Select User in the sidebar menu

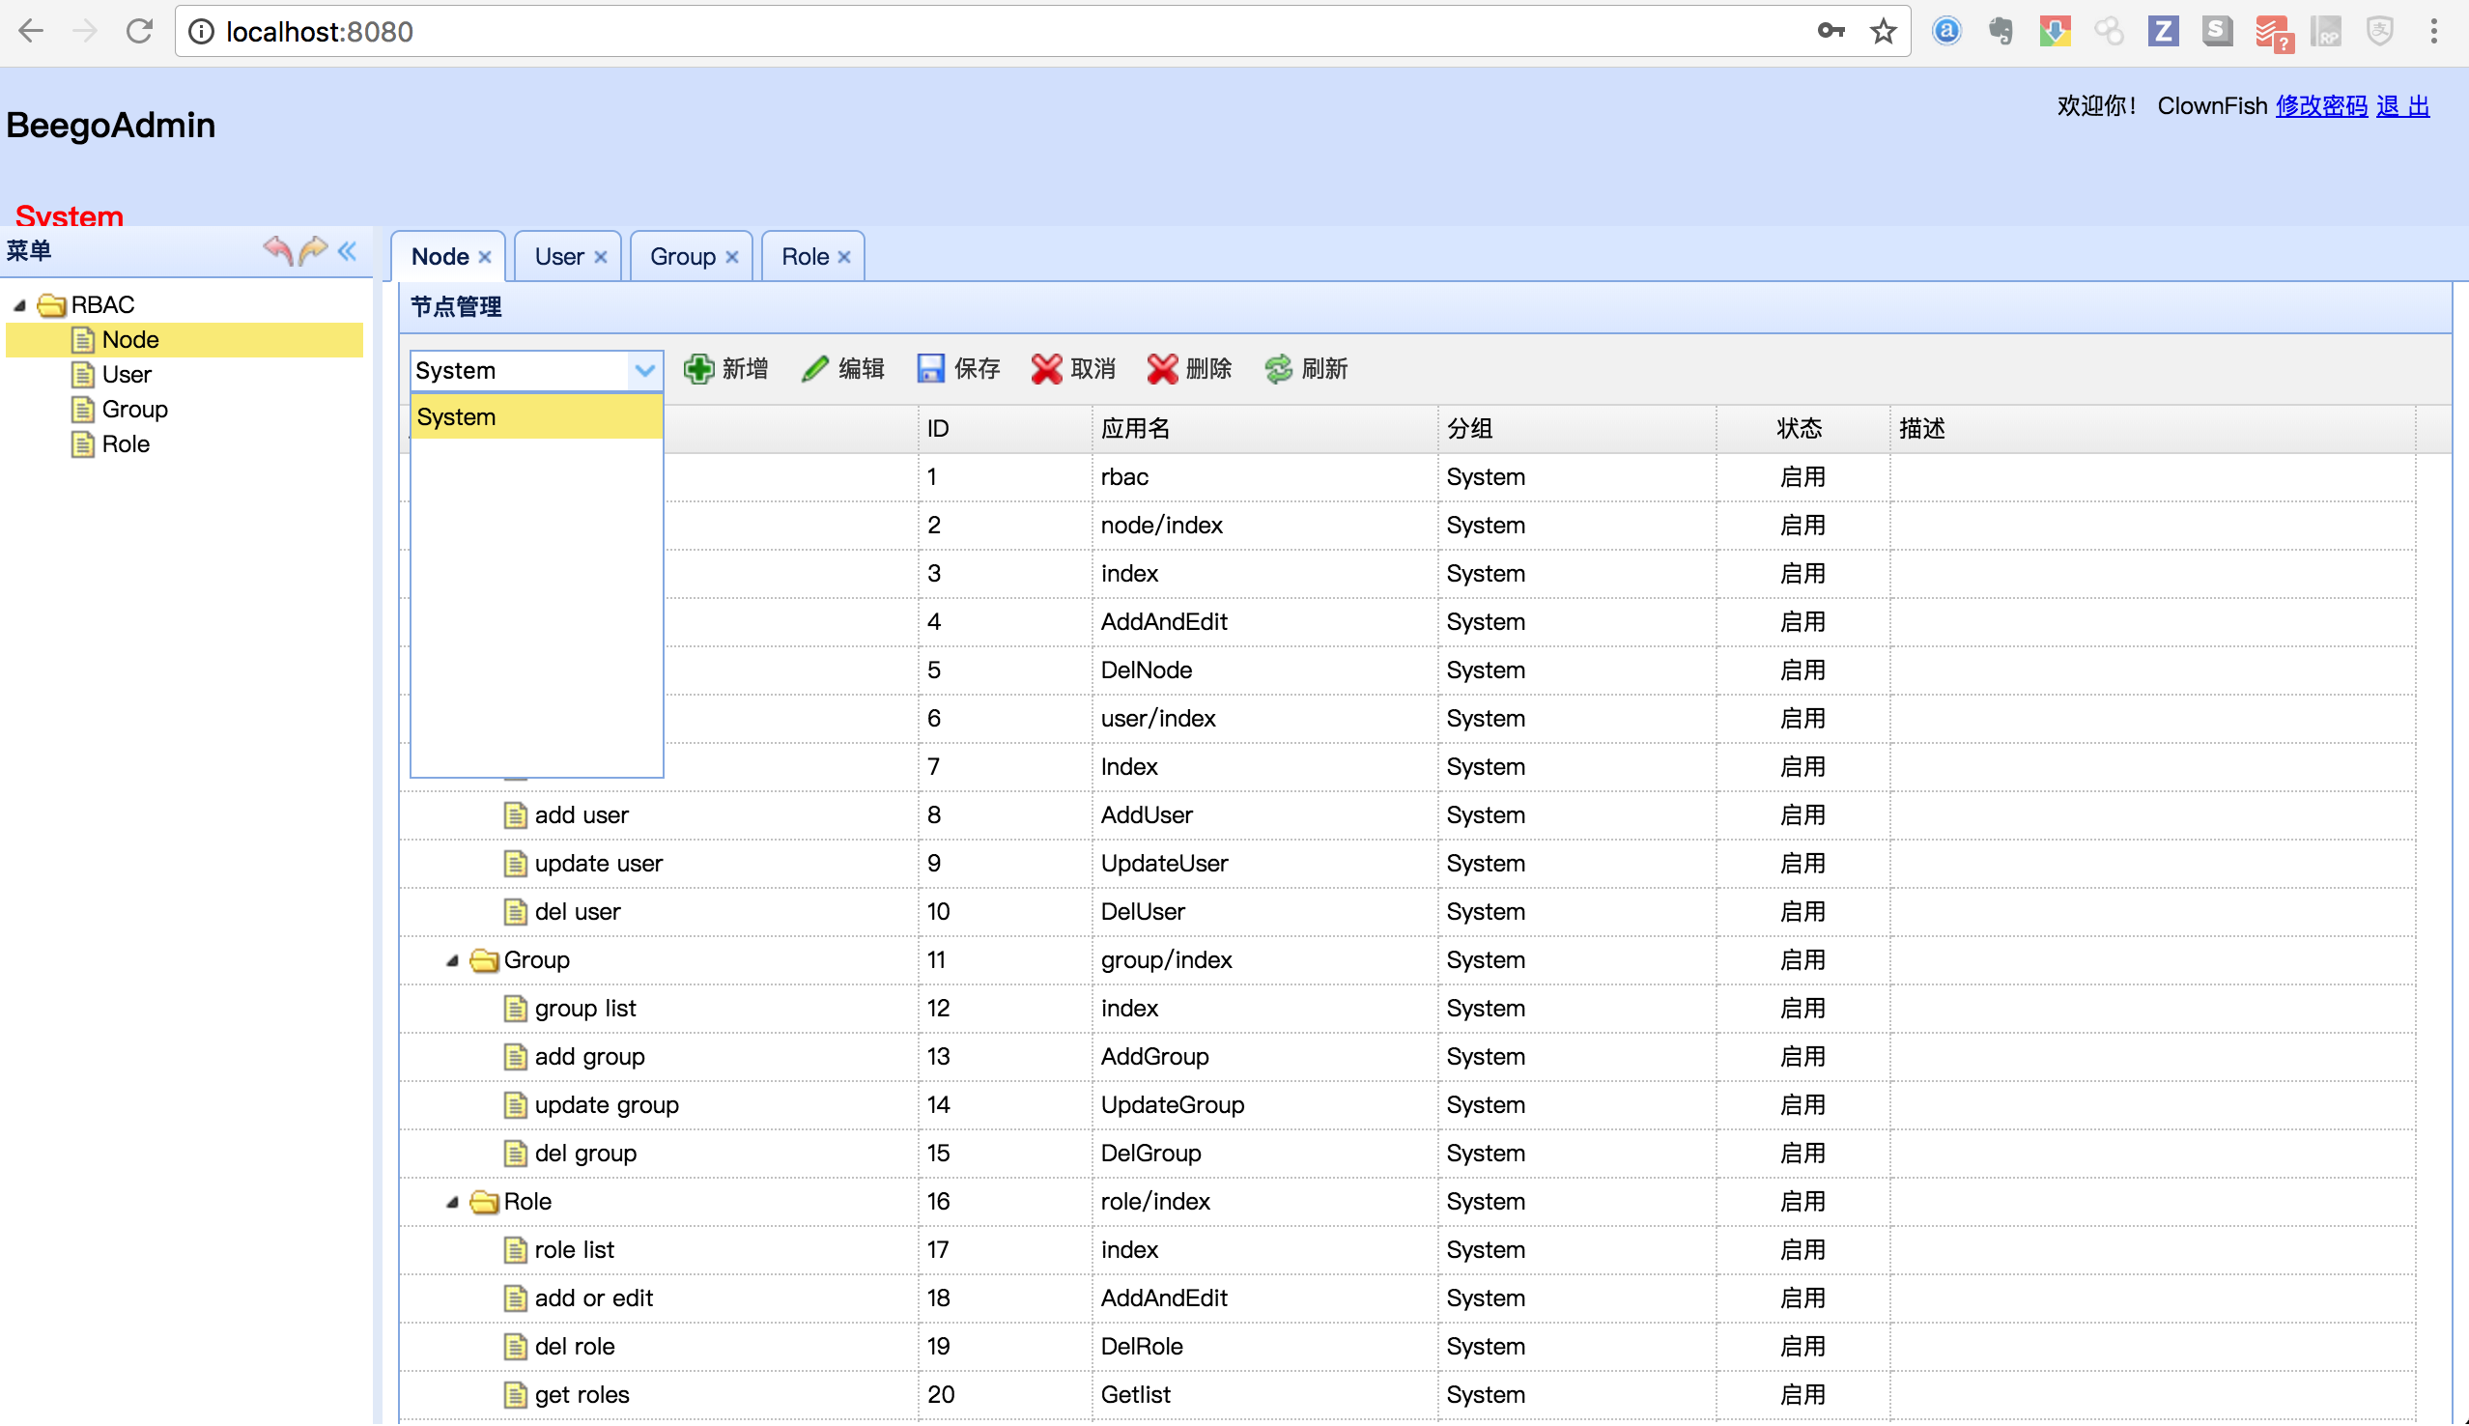pyautogui.click(x=127, y=374)
